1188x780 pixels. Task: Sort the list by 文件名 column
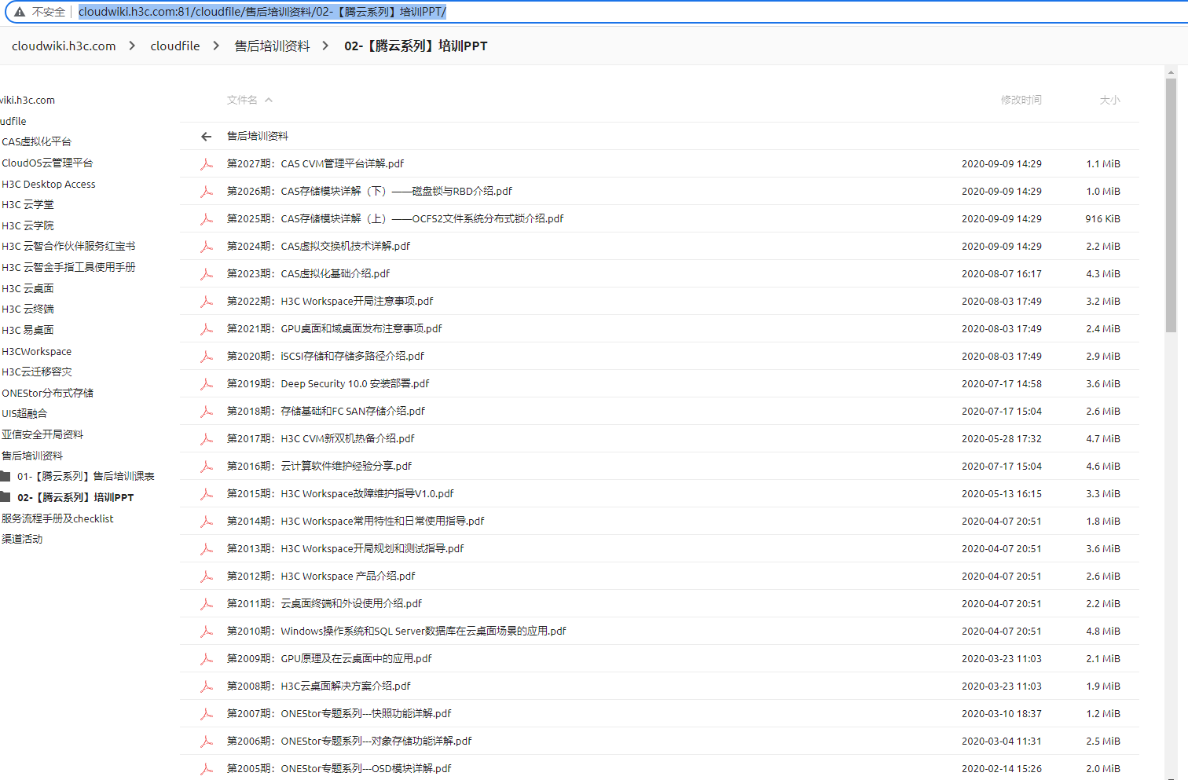tap(249, 100)
